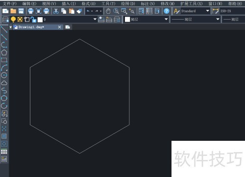245x177 pixels.
Task: Select the Realtime Zoom tool
Action: pos(116,11)
